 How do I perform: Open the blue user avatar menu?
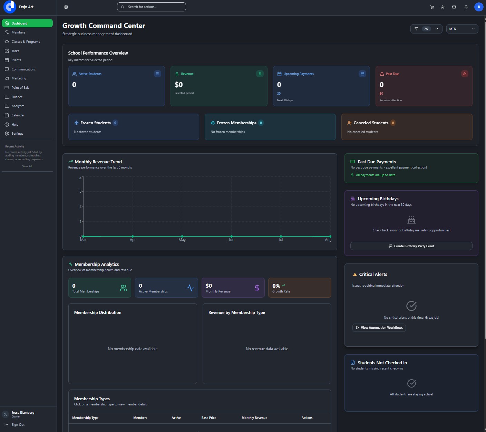[479, 7]
